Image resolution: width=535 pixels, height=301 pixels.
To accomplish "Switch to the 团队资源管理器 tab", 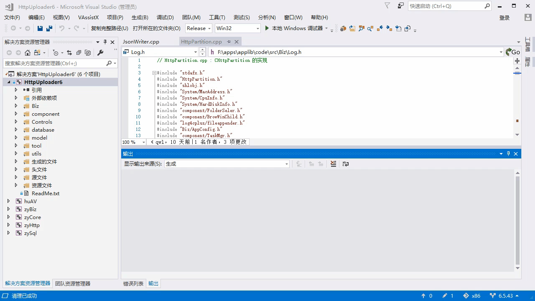I will tap(73, 283).
